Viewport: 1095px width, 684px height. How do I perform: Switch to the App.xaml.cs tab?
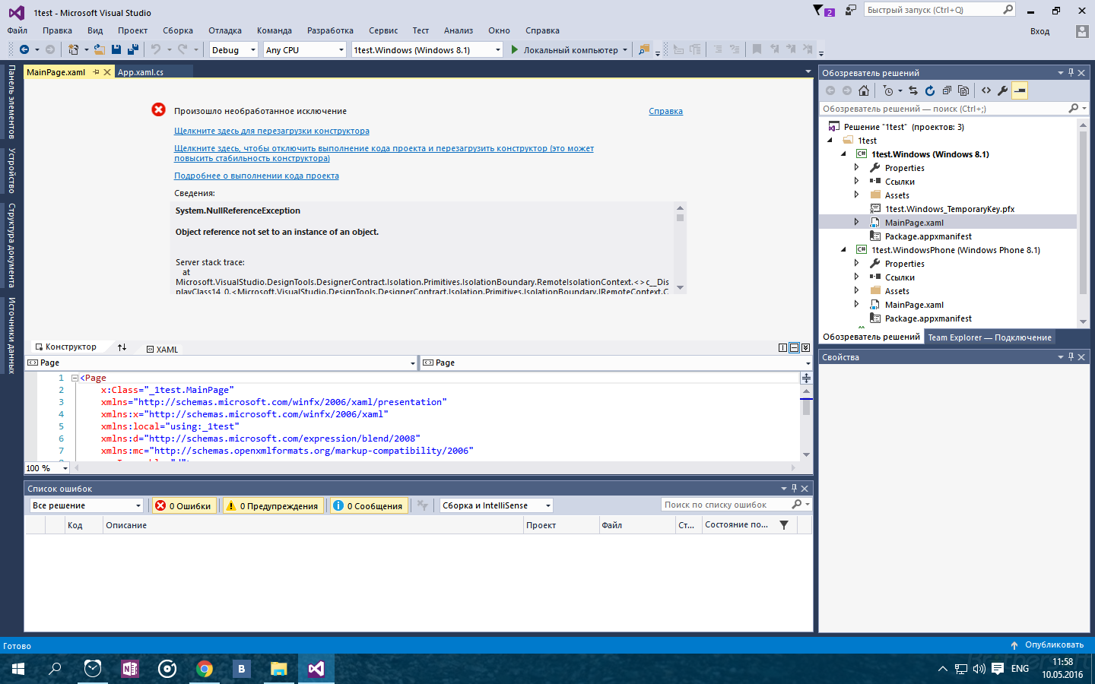141,72
